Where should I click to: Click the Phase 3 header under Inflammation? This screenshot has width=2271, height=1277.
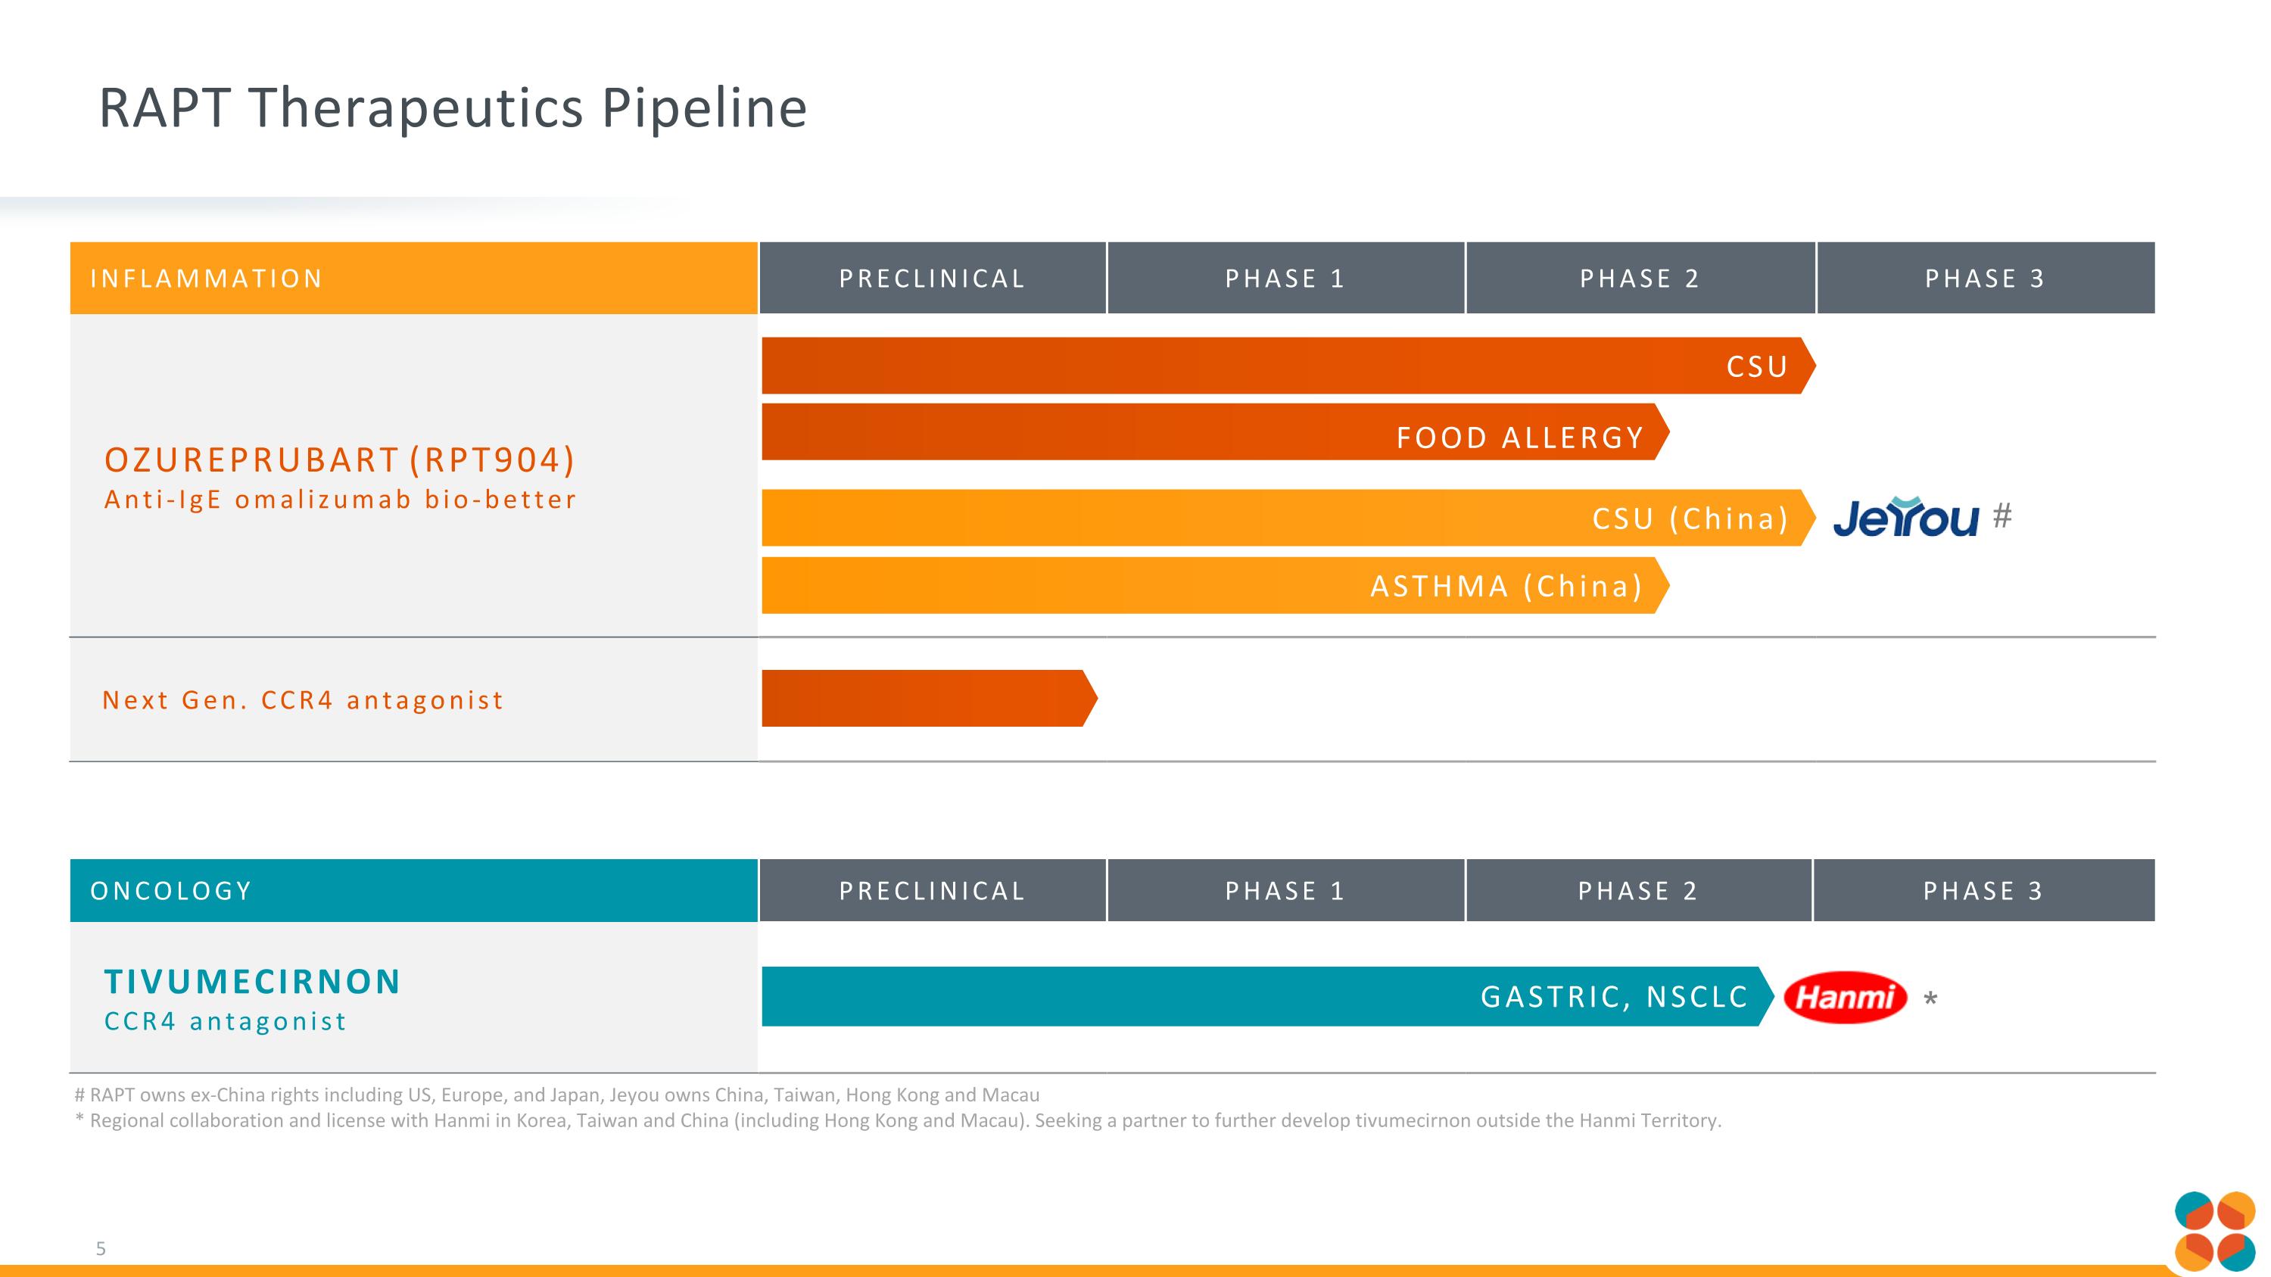[x=1986, y=279]
